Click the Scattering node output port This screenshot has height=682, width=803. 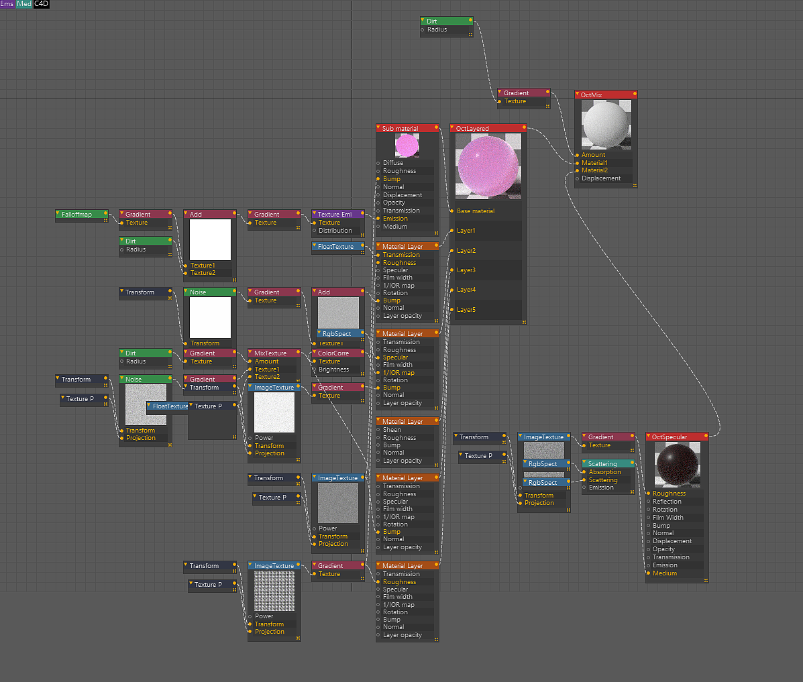(x=632, y=463)
